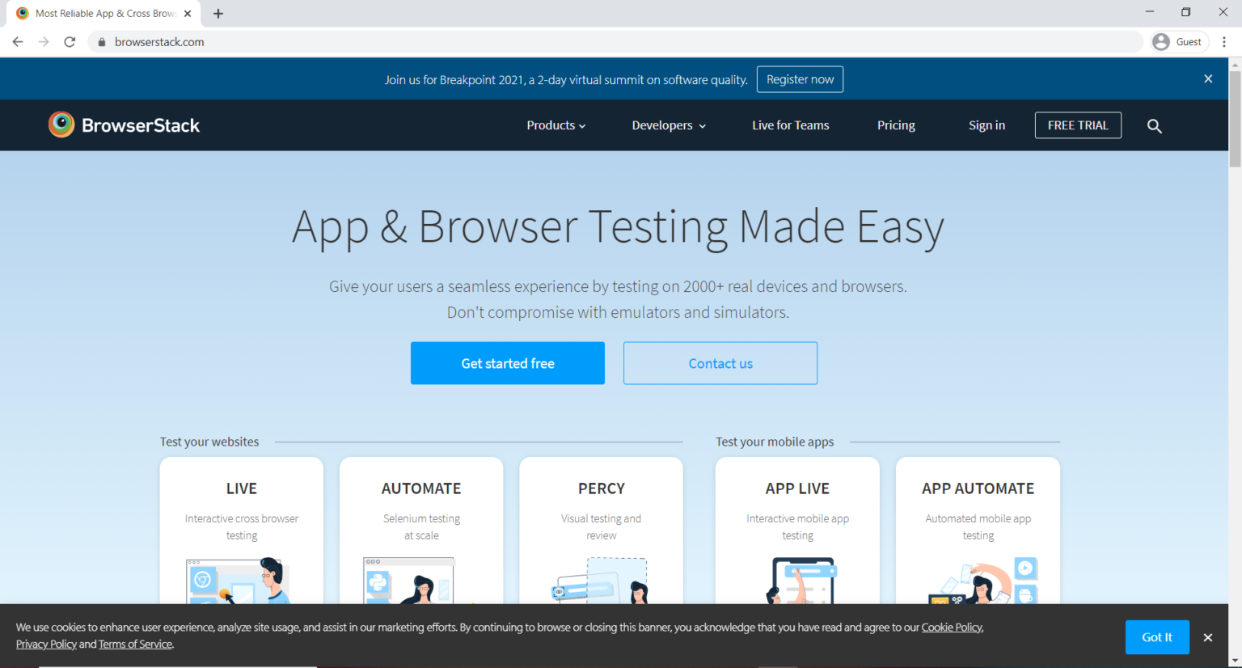Image resolution: width=1242 pixels, height=668 pixels.
Task: Expand the Products dropdown menu
Action: tap(556, 125)
